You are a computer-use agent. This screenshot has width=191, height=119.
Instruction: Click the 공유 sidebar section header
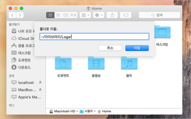click(x=11, y=76)
